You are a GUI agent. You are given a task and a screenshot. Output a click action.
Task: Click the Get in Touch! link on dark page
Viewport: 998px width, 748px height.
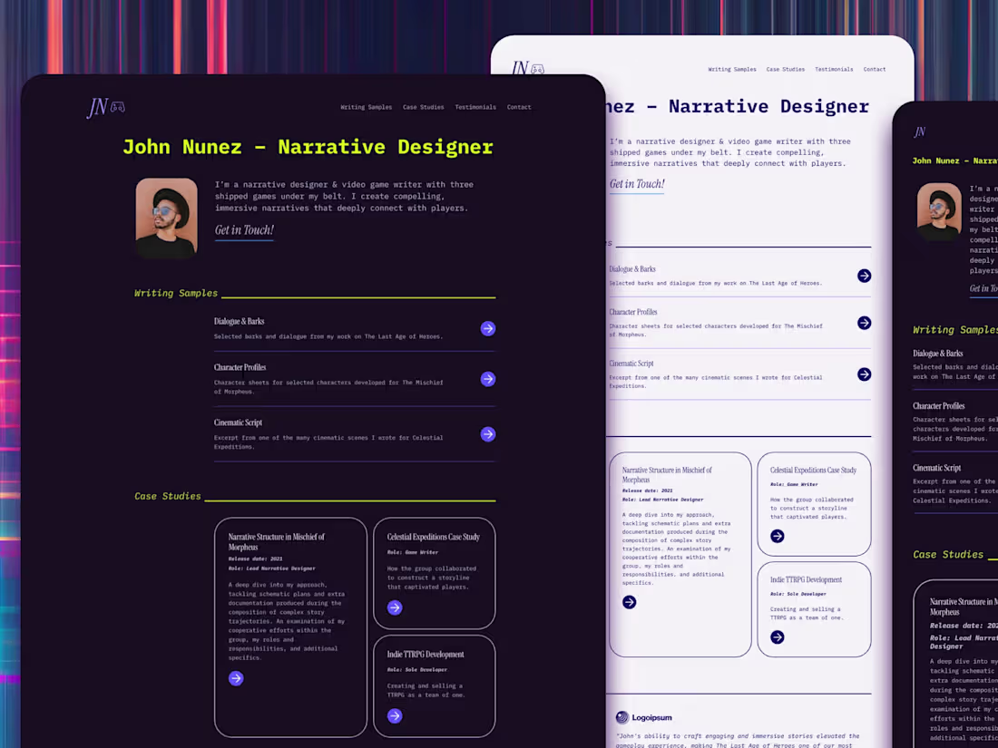tap(243, 229)
